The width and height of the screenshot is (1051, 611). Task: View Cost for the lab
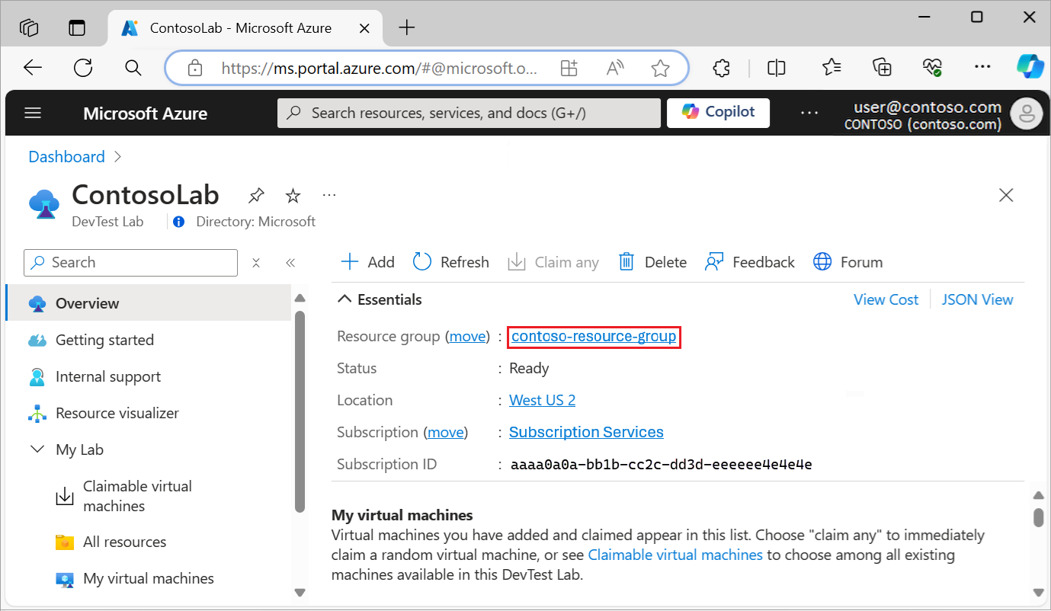click(886, 299)
